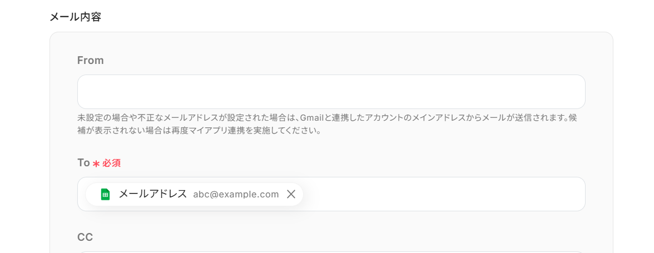Click the abc@example.com value in the chip
Screen dimensions: 654x253
pos(236,194)
